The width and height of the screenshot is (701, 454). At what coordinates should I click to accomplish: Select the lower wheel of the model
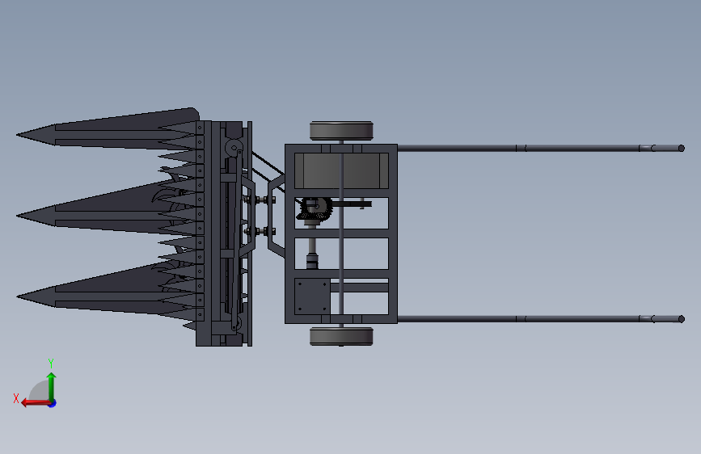(x=341, y=337)
